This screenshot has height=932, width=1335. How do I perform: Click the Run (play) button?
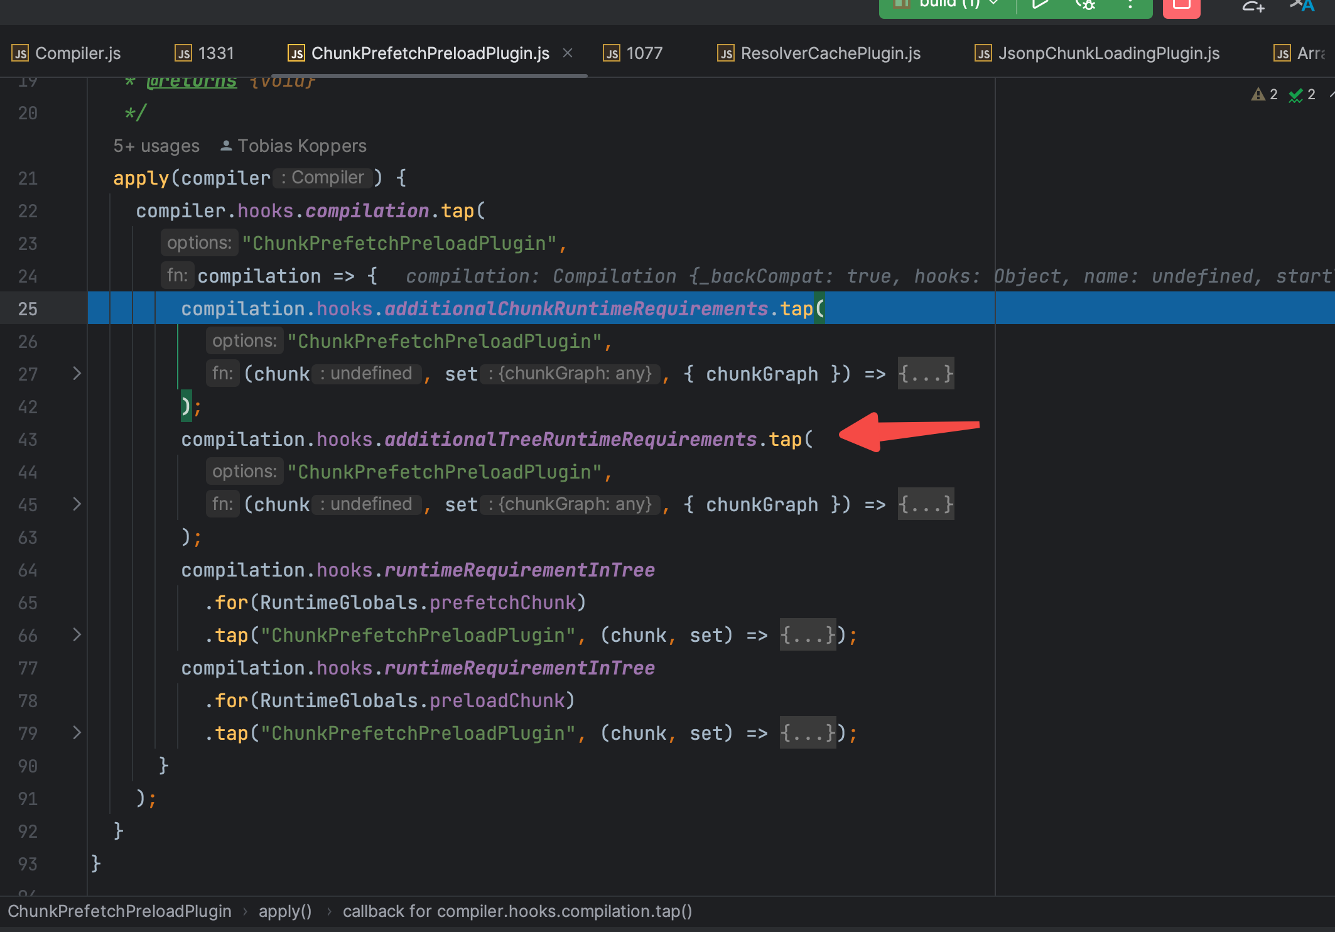[x=1040, y=5]
